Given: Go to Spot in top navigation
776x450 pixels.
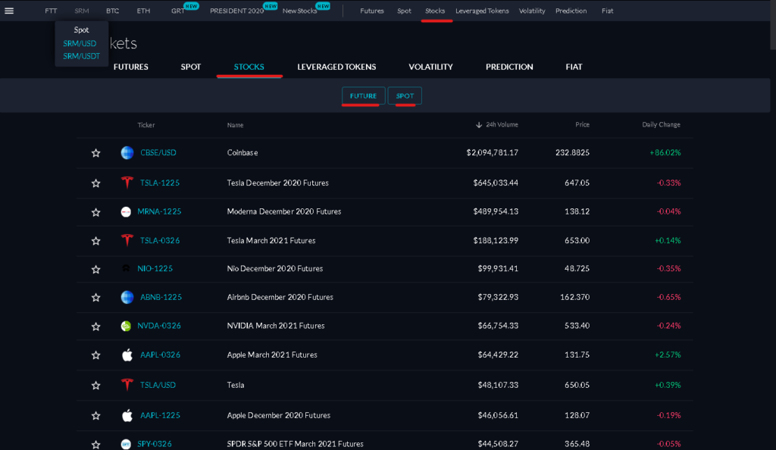Looking at the screenshot, I should [404, 11].
